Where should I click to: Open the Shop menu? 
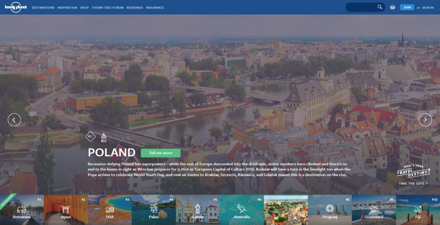click(84, 7)
